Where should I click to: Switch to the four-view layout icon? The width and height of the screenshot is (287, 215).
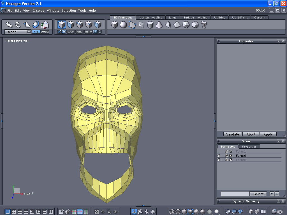14,212
